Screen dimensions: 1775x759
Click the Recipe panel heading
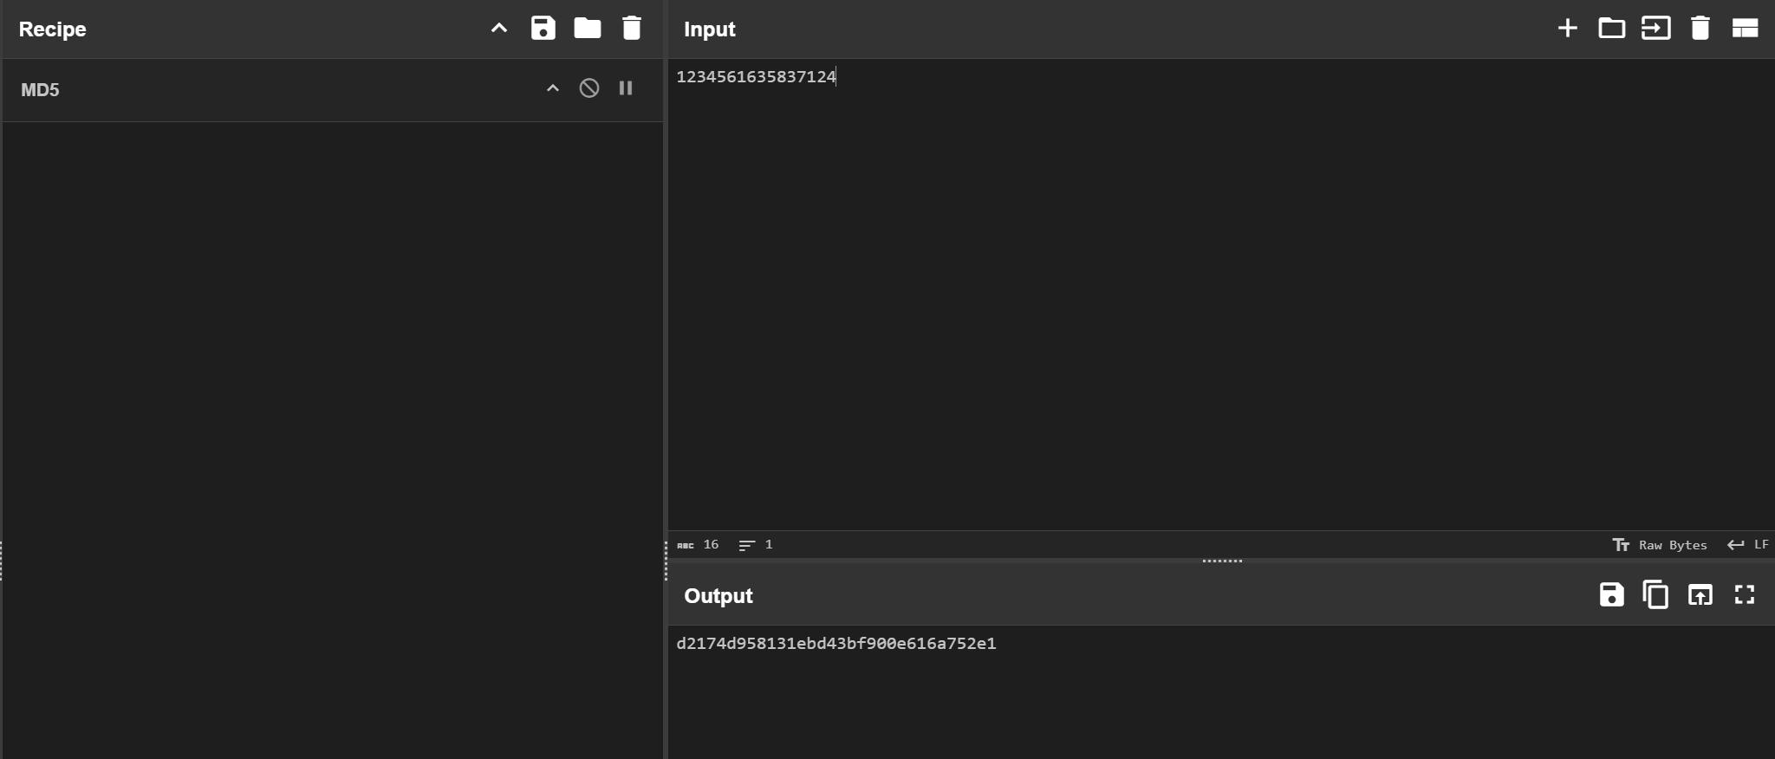point(53,29)
